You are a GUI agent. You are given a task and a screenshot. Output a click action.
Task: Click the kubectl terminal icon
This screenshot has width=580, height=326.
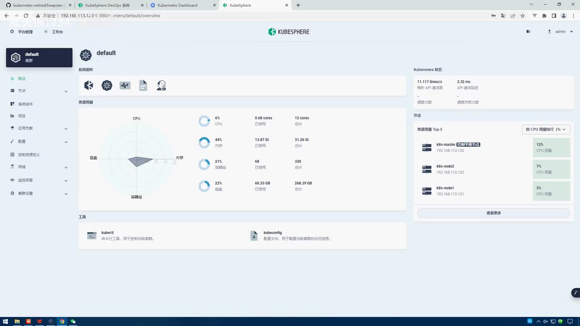click(x=92, y=235)
